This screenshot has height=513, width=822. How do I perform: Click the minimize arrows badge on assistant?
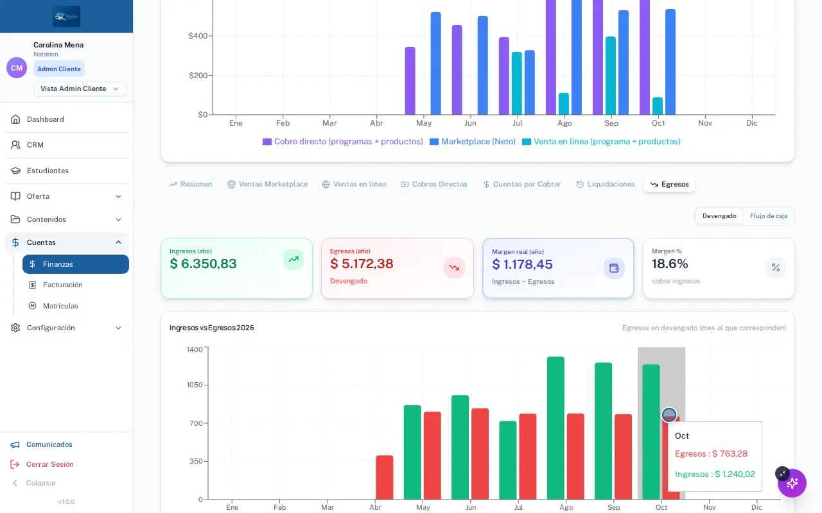[x=782, y=473]
